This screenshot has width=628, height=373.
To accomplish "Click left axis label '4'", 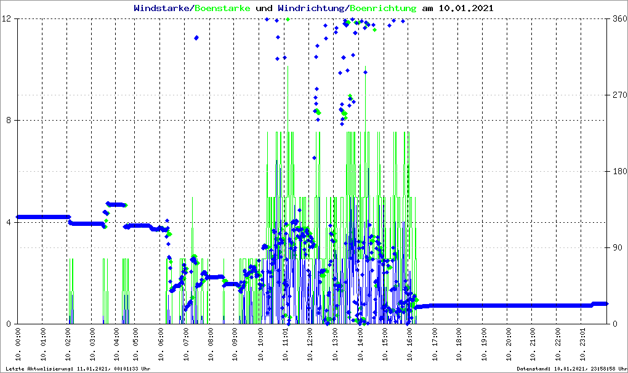I will click(9, 222).
